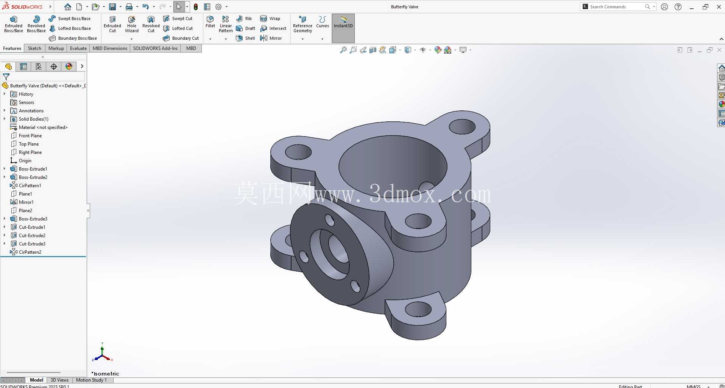Collapse the CommandManager ribbon arrow
This screenshot has width=725, height=388.
coord(721,39)
